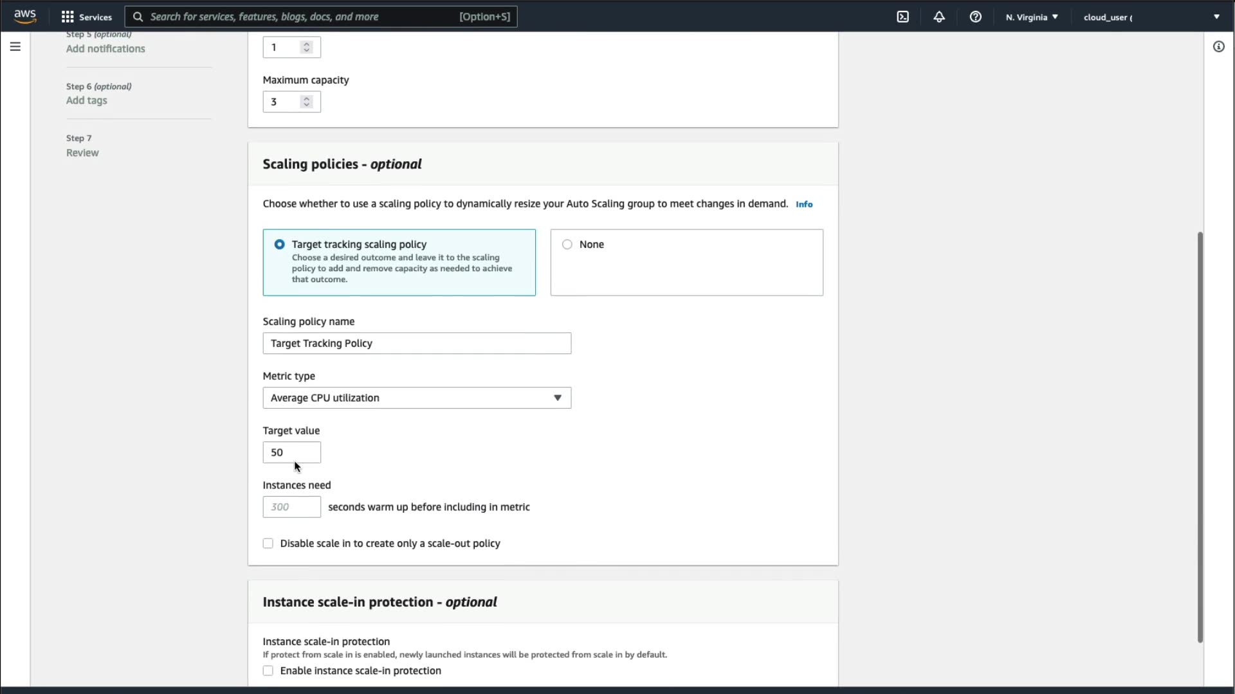Click the search magnifier icon
This screenshot has width=1235, height=694.
coord(138,17)
